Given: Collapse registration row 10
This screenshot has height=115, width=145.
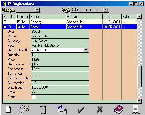Looking at the screenshot, I should pos(5,27).
